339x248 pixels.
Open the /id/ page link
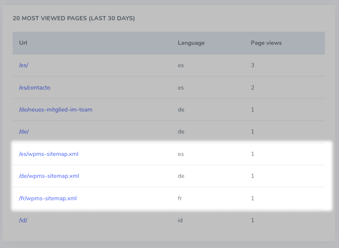23,220
